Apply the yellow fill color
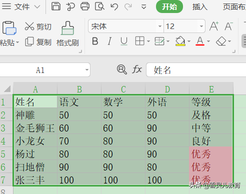Screen dimensions: 246x194 (x=180, y=41)
